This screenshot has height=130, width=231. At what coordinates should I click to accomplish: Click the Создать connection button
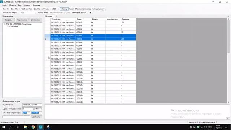8,20
